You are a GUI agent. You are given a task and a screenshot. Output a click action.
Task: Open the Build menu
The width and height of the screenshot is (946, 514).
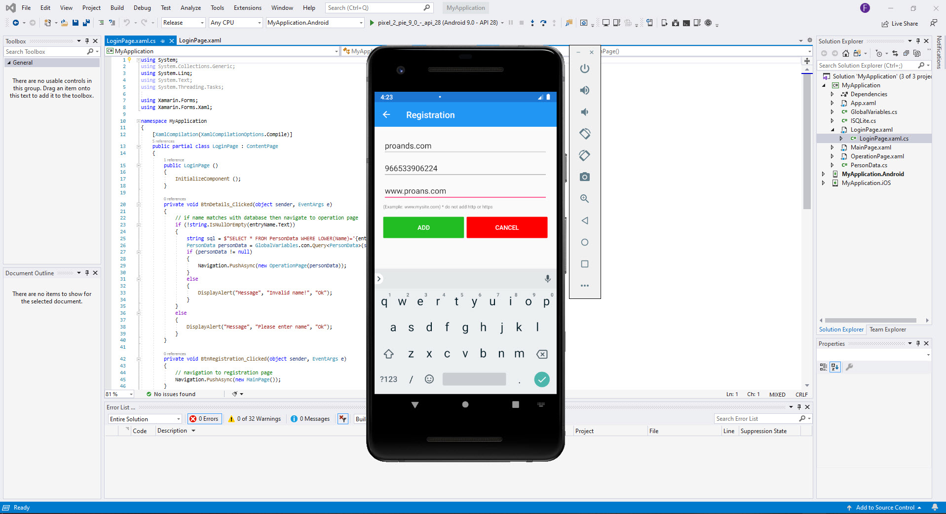coord(117,8)
